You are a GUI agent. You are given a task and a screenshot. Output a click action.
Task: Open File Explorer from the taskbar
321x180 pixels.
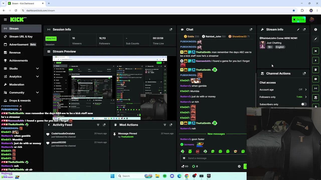(x=157, y=176)
